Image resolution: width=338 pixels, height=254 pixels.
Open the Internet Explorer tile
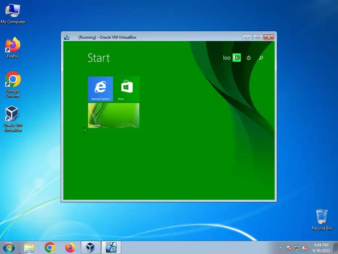click(100, 89)
